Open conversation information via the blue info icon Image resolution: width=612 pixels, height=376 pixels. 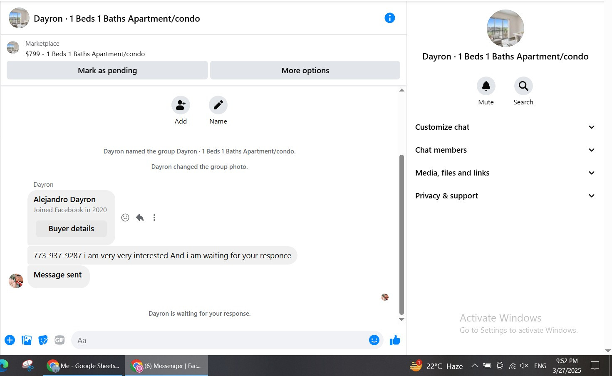point(389,18)
